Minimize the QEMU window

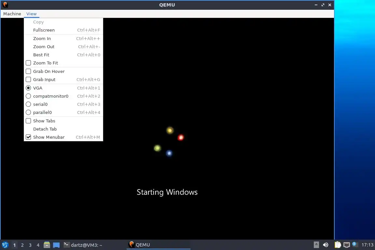click(x=316, y=5)
